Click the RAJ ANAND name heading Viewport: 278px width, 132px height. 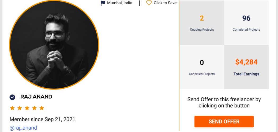(x=36, y=97)
